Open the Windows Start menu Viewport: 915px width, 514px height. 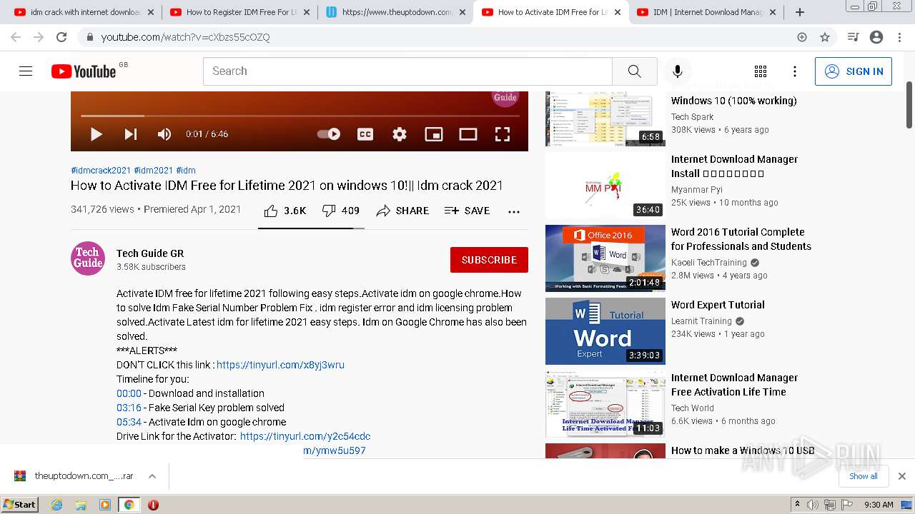click(20, 505)
